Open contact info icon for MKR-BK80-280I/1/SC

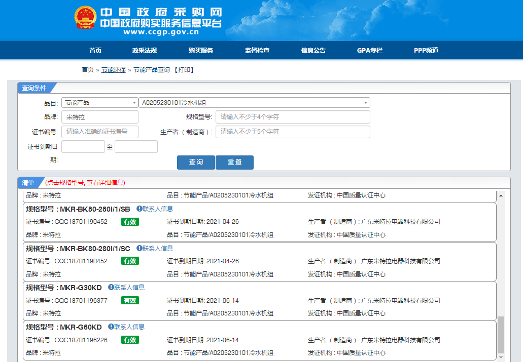[140, 248]
